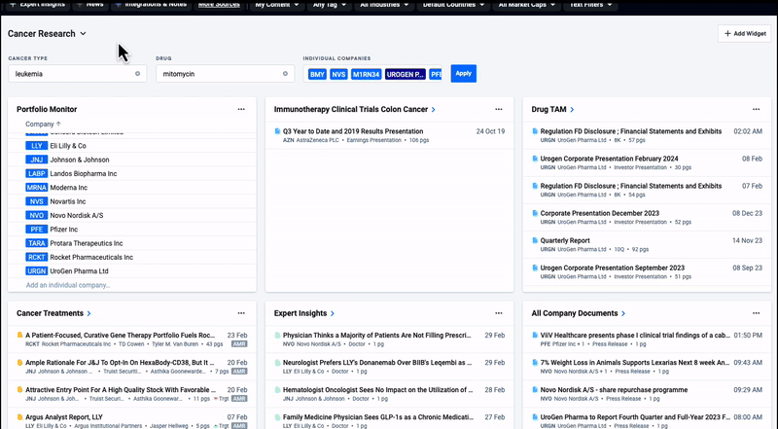Open Urogen Corporate Presentation September 2023
The height and width of the screenshot is (429, 778).
click(613, 268)
